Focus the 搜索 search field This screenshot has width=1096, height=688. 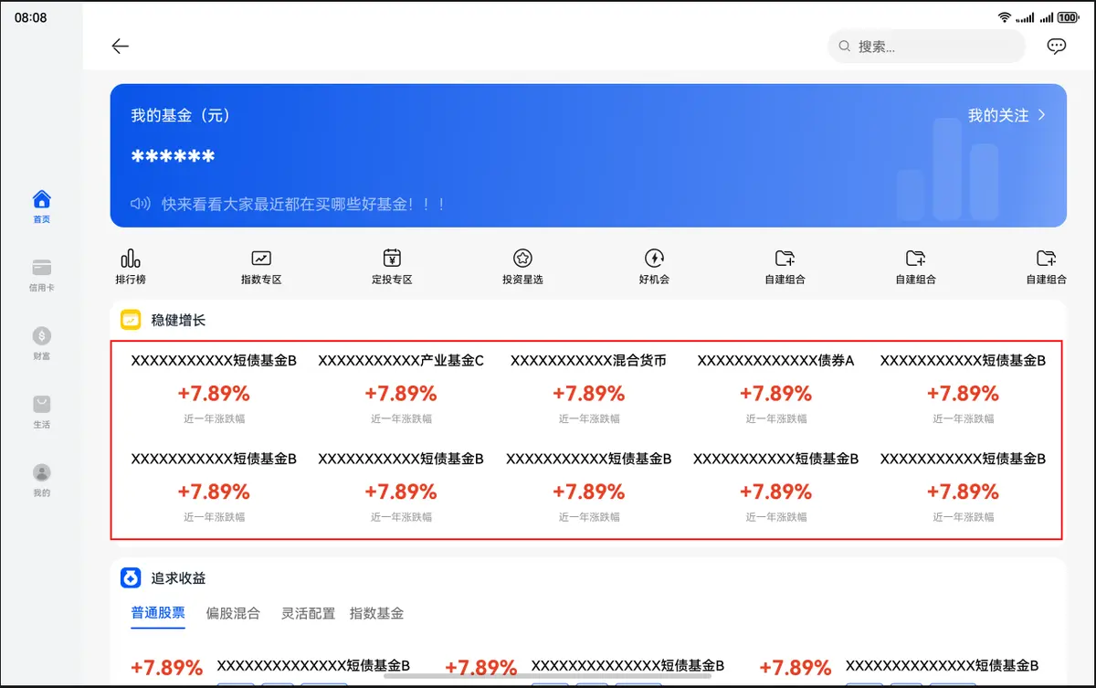[x=927, y=47]
